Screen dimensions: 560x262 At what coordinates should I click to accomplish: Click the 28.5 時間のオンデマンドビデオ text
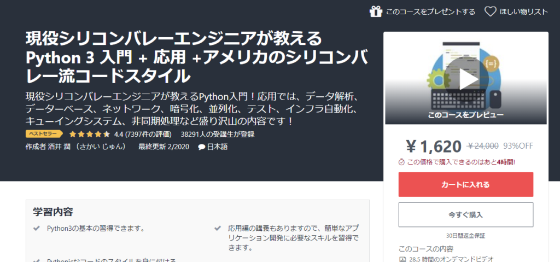click(x=451, y=259)
